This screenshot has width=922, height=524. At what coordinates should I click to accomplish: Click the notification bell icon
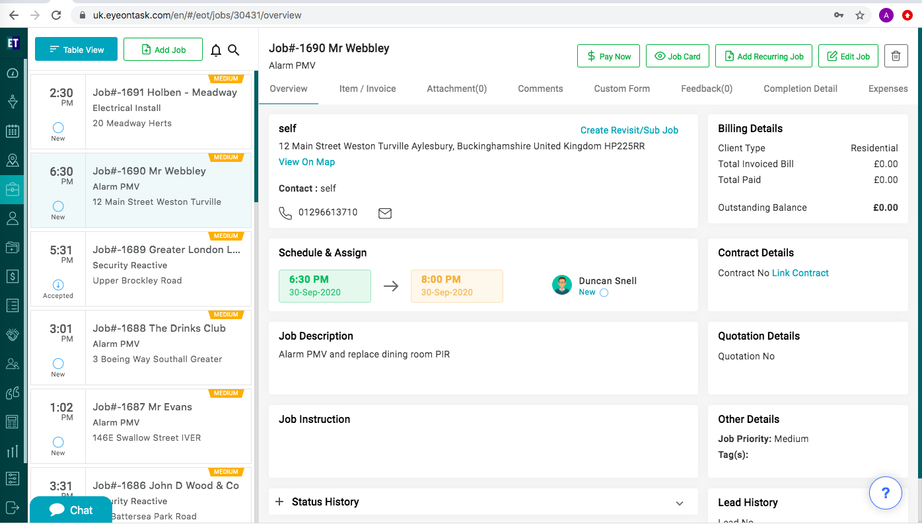[216, 50]
